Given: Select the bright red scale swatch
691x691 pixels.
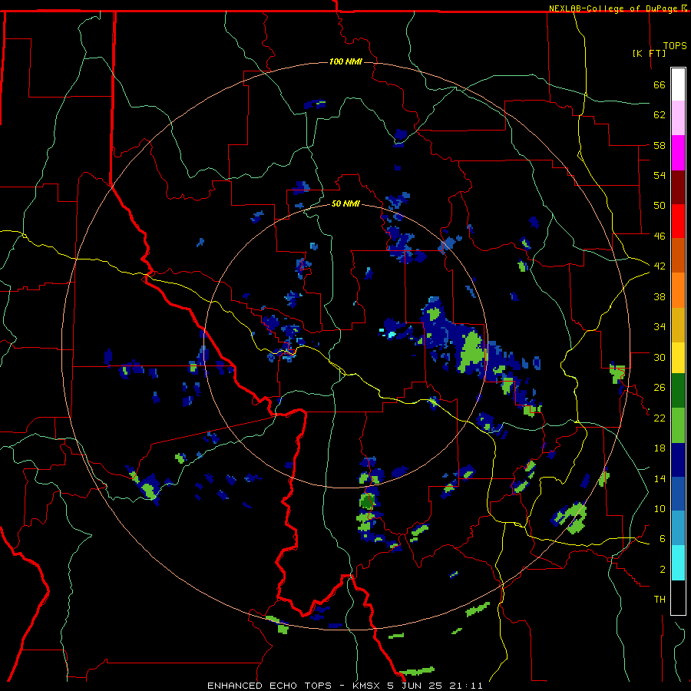Looking at the screenshot, I should [678, 221].
